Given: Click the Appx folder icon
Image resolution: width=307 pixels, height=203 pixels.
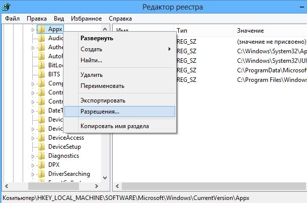Looking at the screenshot, I should point(41,29).
